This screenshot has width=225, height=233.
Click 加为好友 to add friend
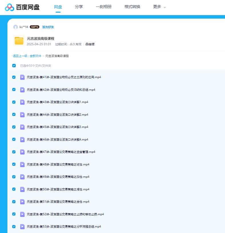point(48,27)
